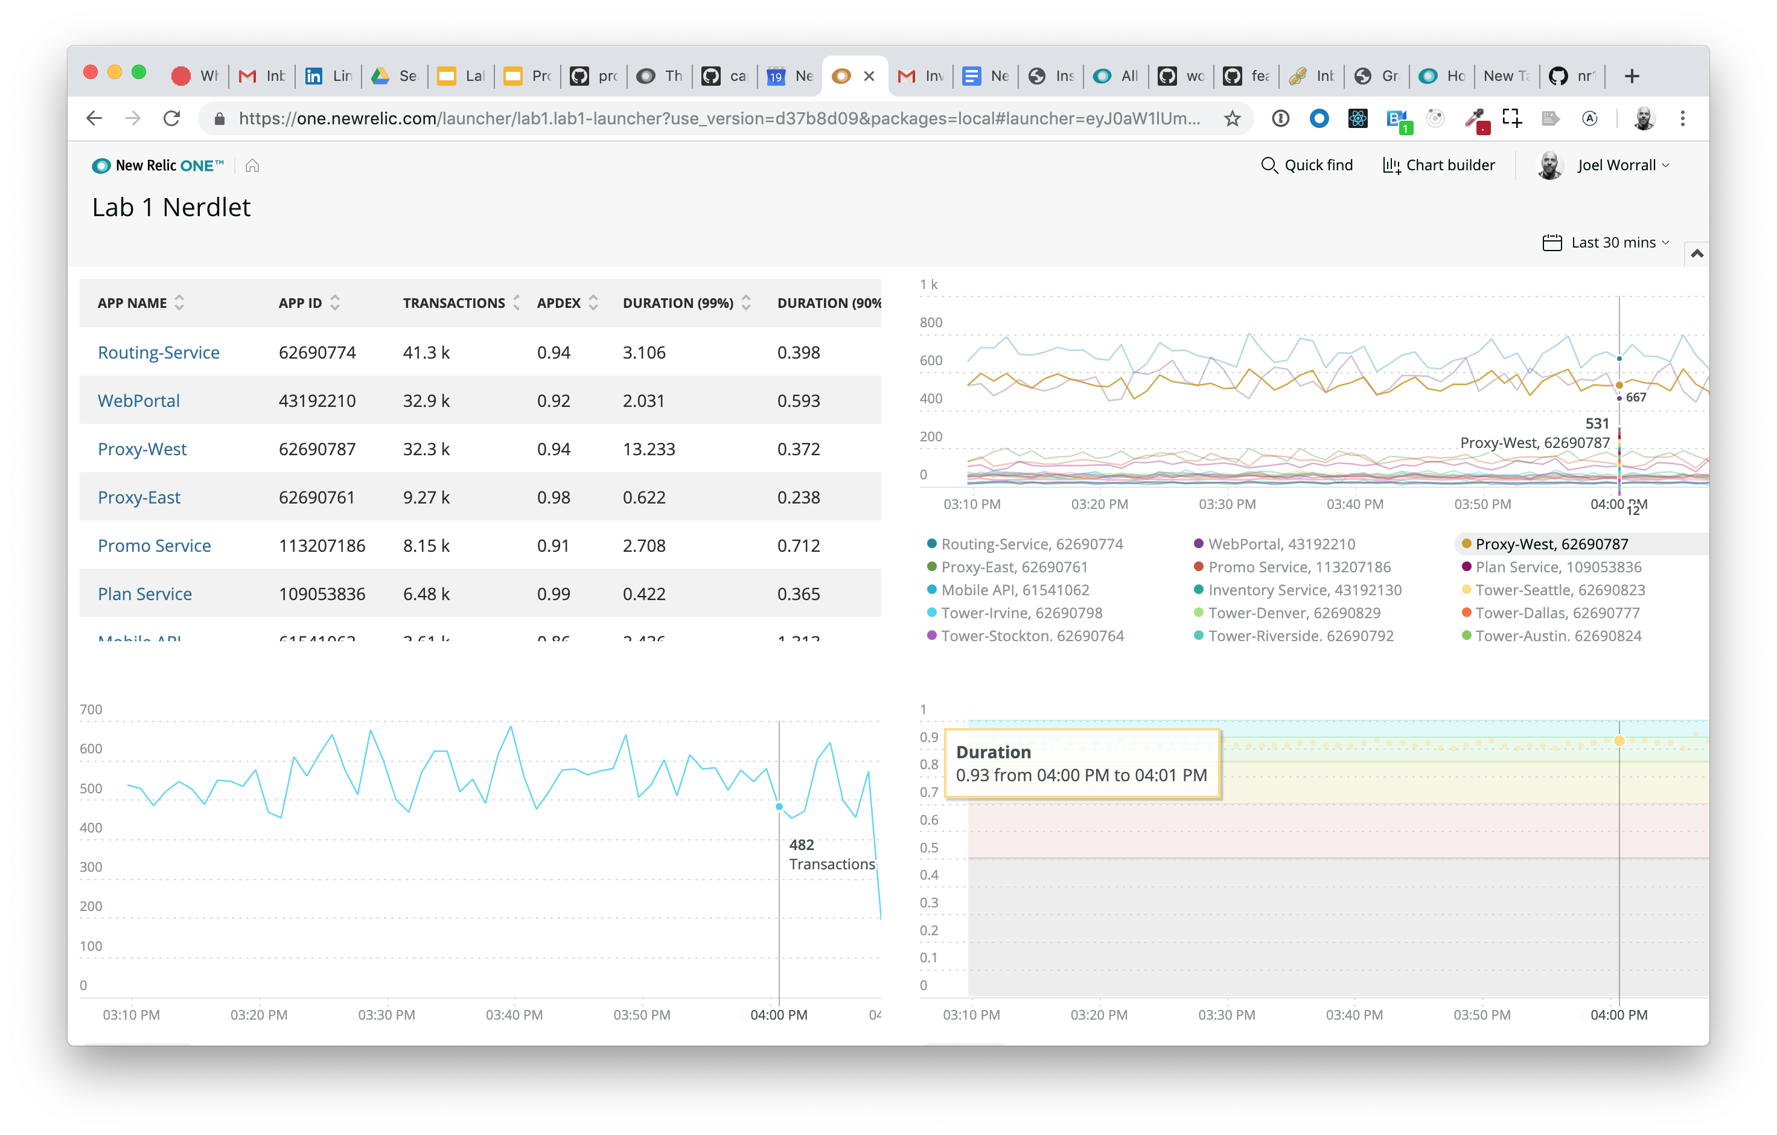Image resolution: width=1777 pixels, height=1135 pixels.
Task: Open the Chart builder
Action: (x=1438, y=165)
